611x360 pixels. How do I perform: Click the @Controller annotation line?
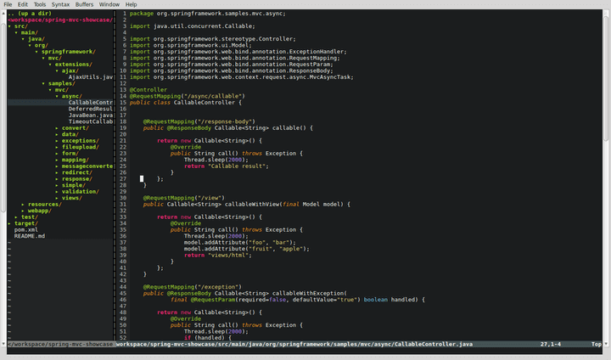(x=149, y=90)
